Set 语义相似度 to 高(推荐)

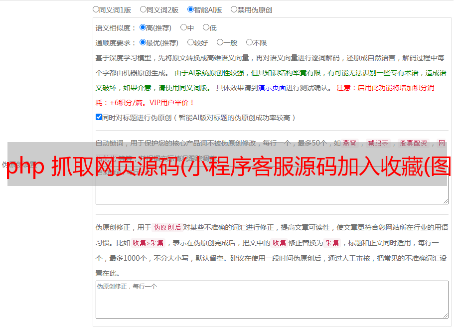pos(143,27)
